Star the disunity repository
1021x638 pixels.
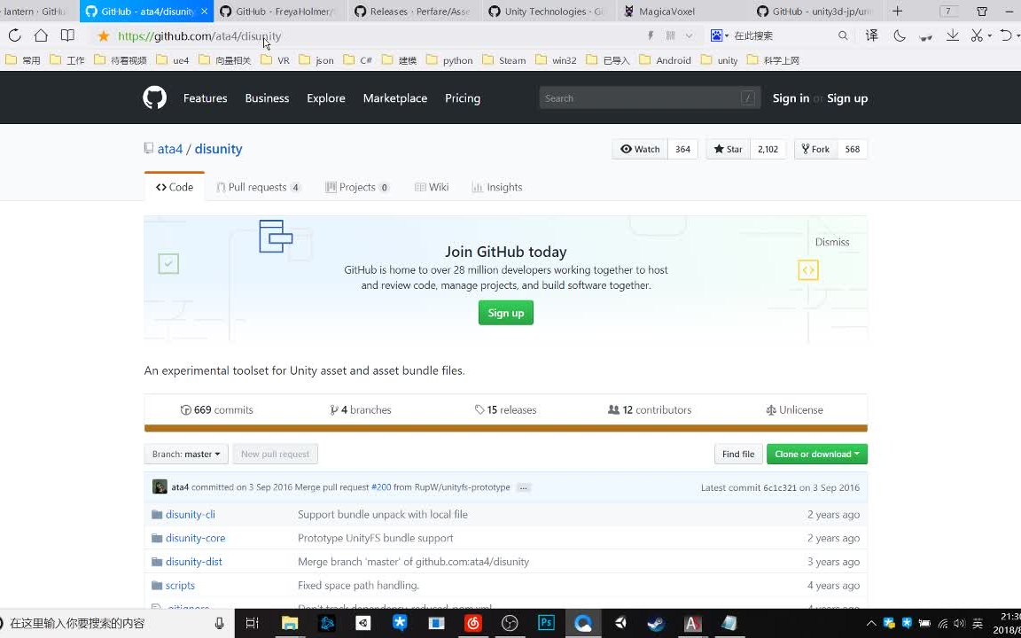tap(728, 149)
